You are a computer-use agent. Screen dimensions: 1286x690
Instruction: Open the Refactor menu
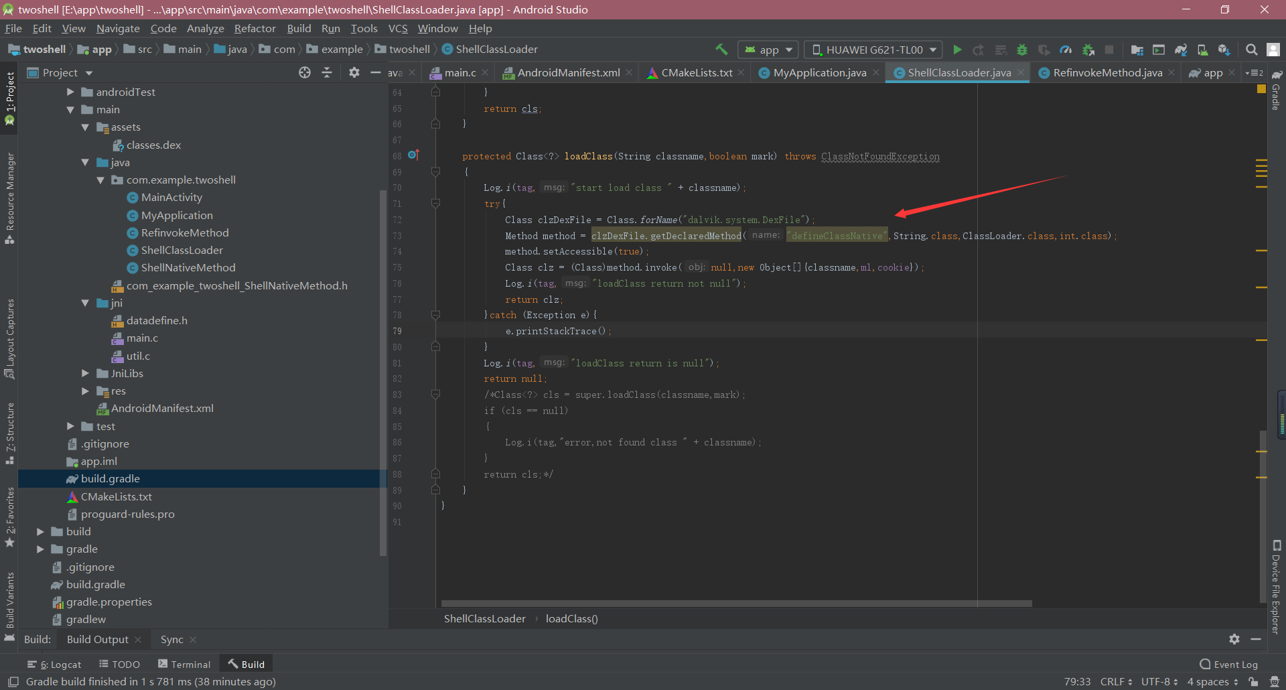[255, 28]
